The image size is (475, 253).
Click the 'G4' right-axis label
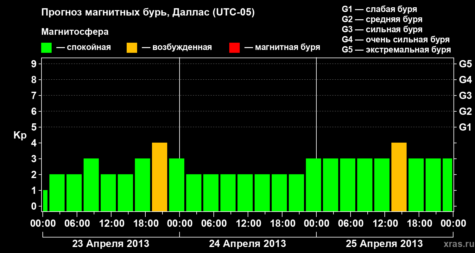[465, 80]
